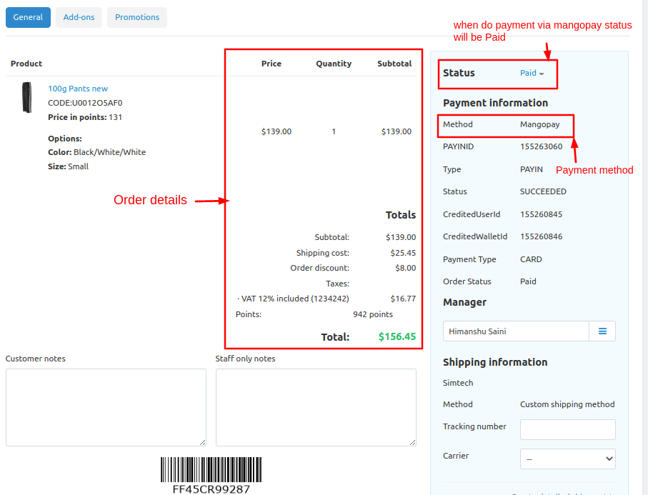Screen dimensions: 648x495
Task: Select the Total amount $156.45
Action: (397, 336)
